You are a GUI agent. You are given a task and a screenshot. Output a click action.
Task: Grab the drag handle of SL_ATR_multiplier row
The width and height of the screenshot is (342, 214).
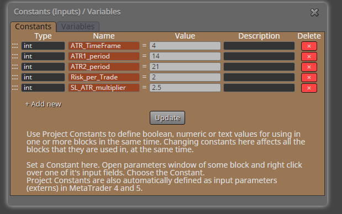[15, 88]
